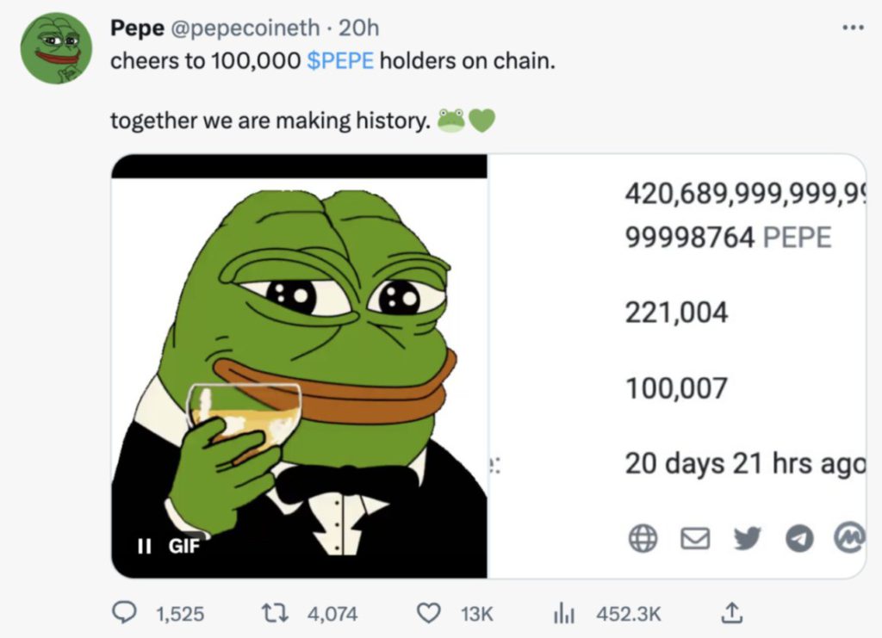882x638 pixels.
Task: Open the $PEPE cashtag link
Action: (340, 63)
